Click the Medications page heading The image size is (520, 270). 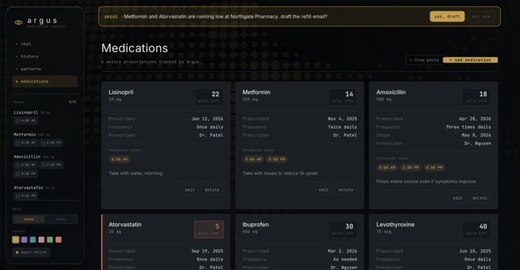click(135, 48)
